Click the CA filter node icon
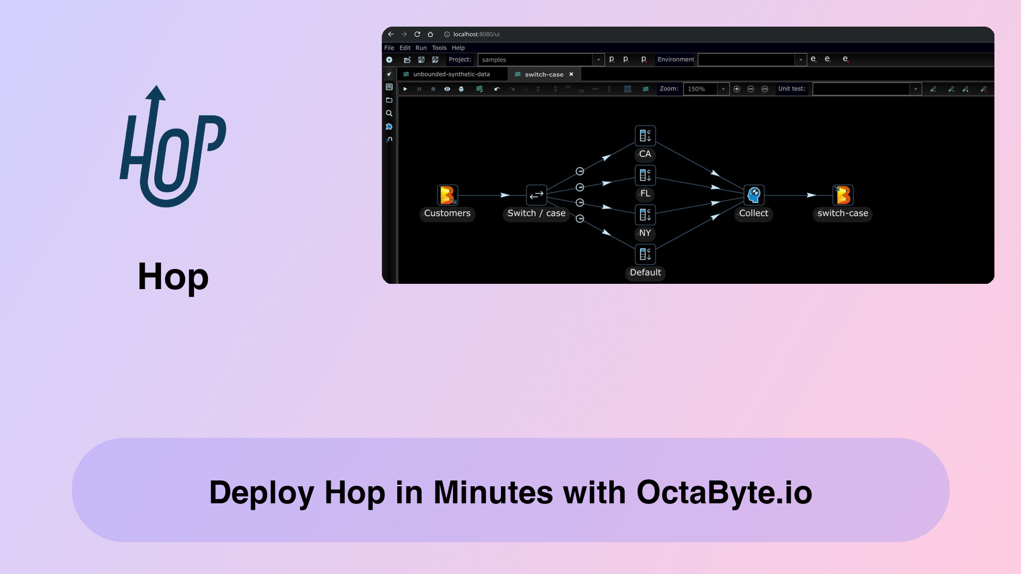 click(645, 136)
